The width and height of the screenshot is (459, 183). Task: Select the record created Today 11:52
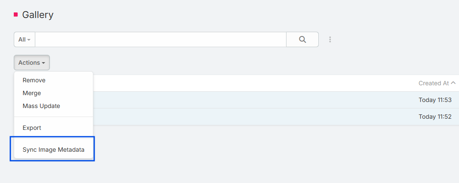tap(258, 117)
